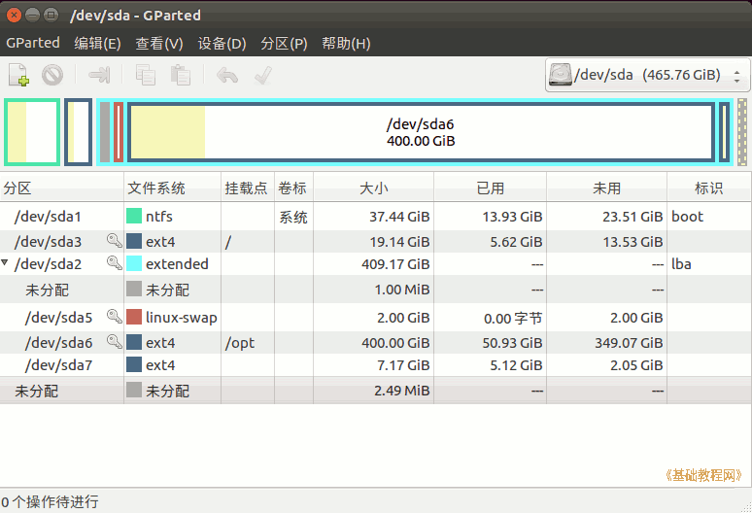Click the Apply all operations checkmark icon
Viewport: 752px width, 513px height.
(x=263, y=75)
